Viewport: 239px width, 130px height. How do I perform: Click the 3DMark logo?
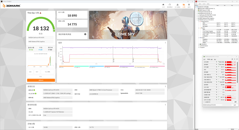coord(11,6)
